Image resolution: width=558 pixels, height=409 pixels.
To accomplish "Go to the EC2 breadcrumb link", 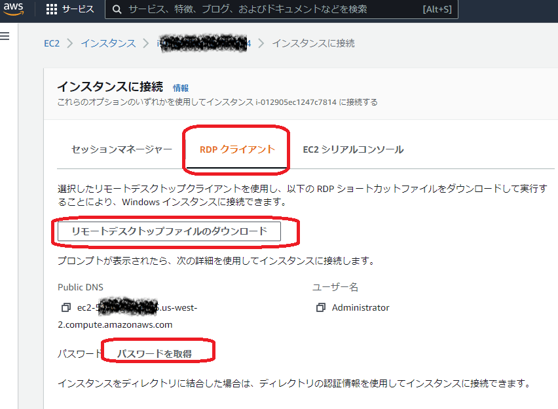I will [52, 43].
